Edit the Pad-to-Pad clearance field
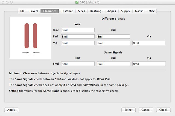The image size is (175, 116). point(113,36)
